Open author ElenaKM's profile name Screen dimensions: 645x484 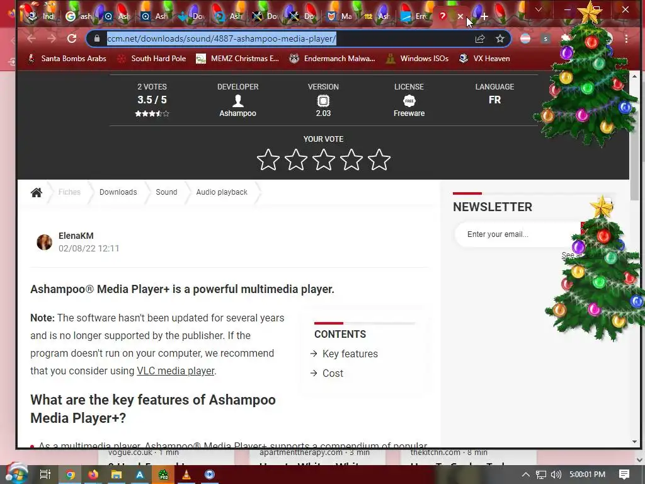pyautogui.click(x=76, y=236)
